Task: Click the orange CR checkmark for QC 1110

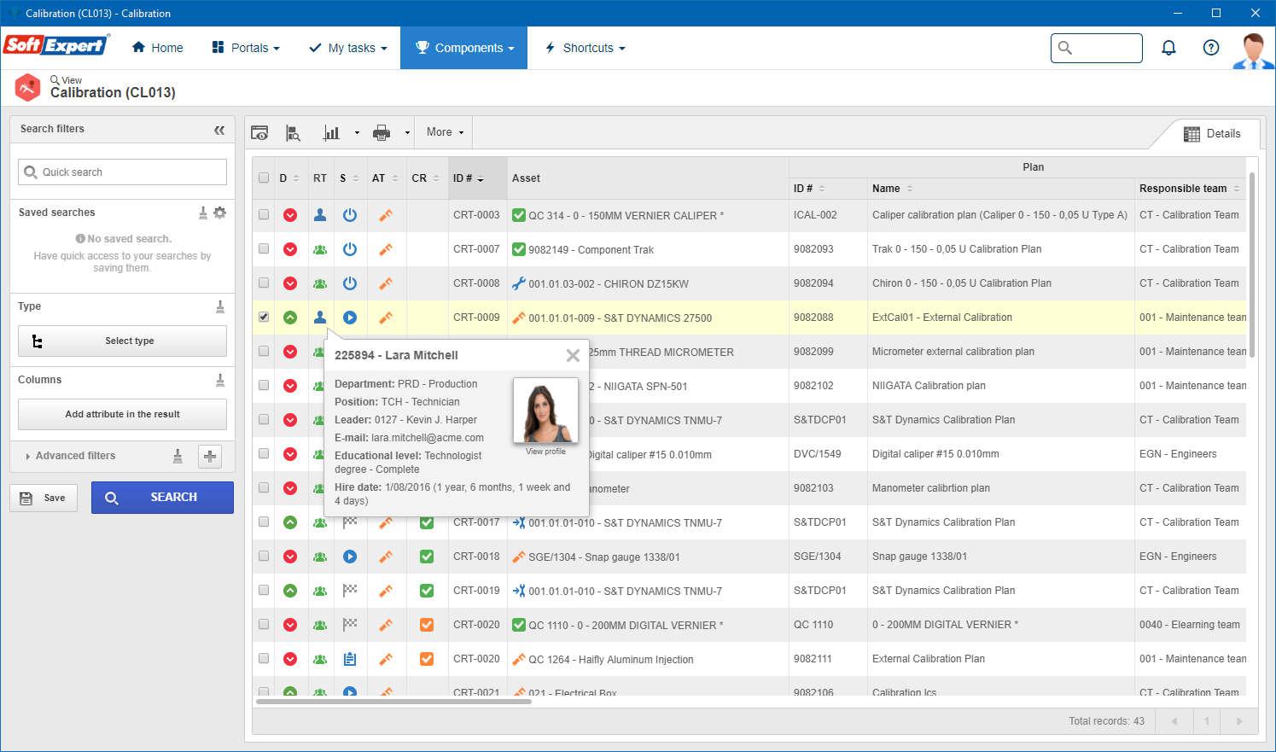Action: click(x=427, y=625)
